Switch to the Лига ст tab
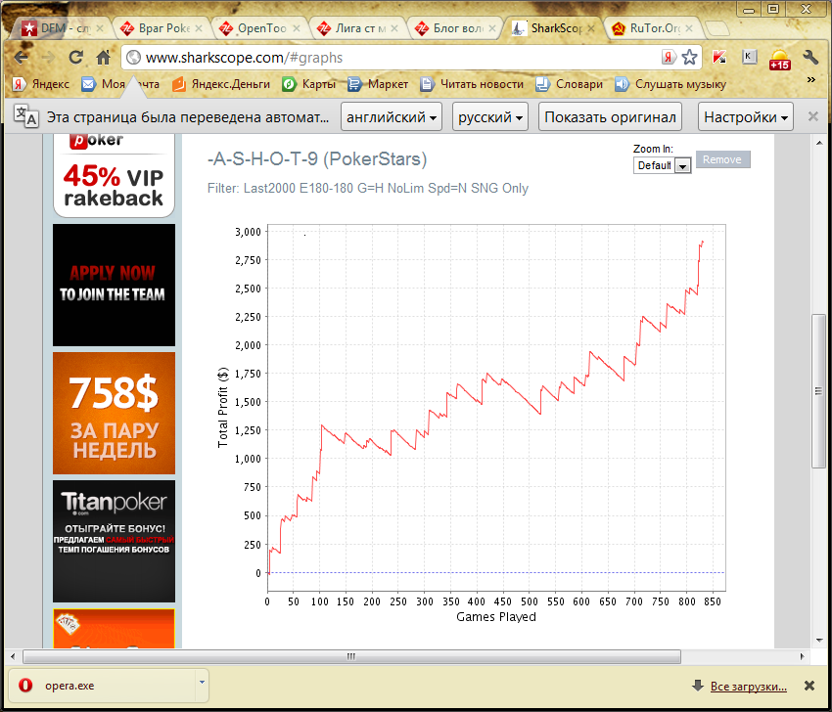The width and height of the screenshot is (832, 712). point(355,28)
